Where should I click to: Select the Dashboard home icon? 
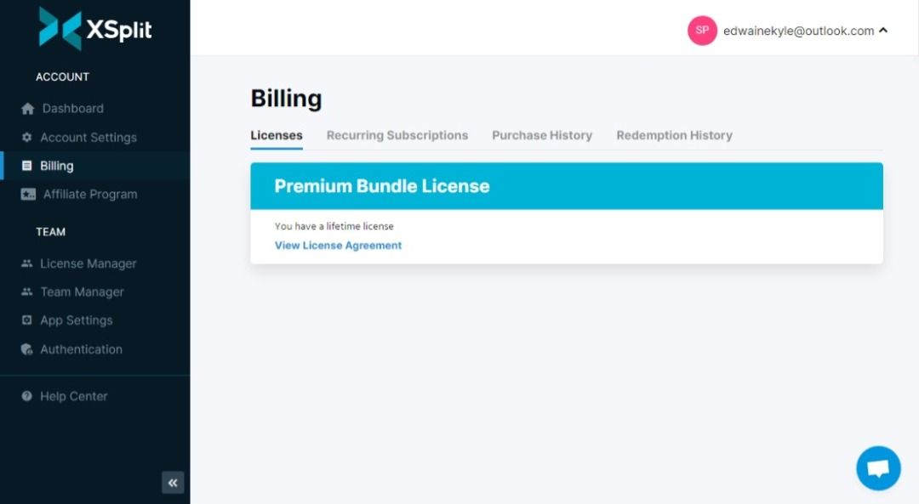28,108
